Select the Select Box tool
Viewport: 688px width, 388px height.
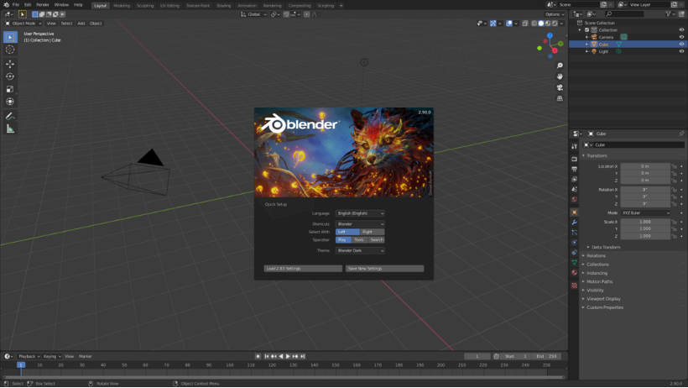pyautogui.click(x=10, y=37)
